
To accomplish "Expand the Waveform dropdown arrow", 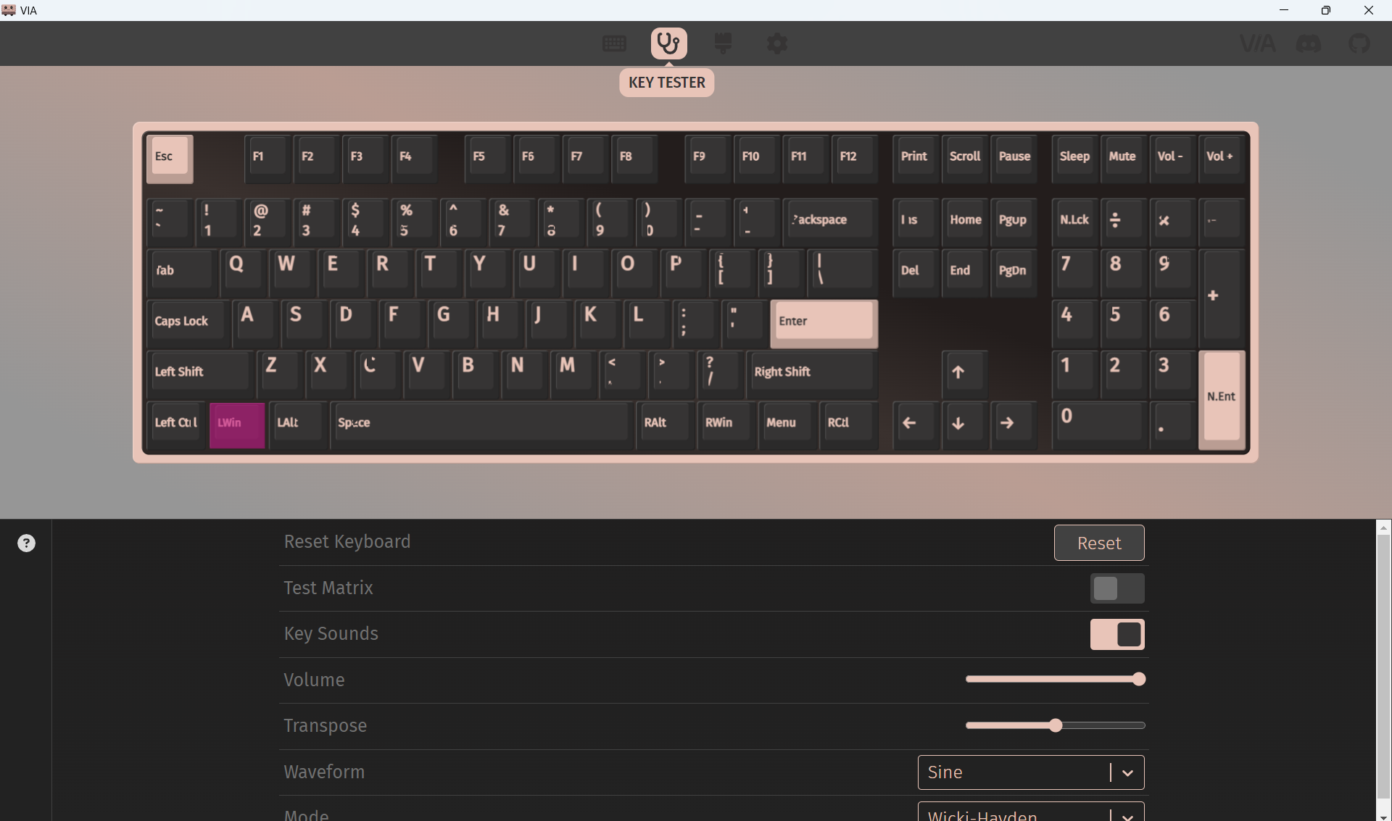I will click(1127, 772).
